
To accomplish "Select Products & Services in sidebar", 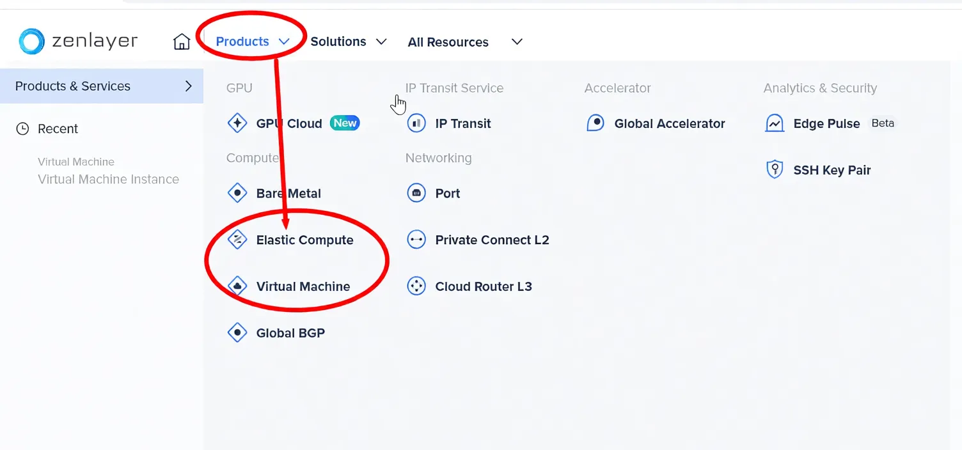I will [x=102, y=86].
